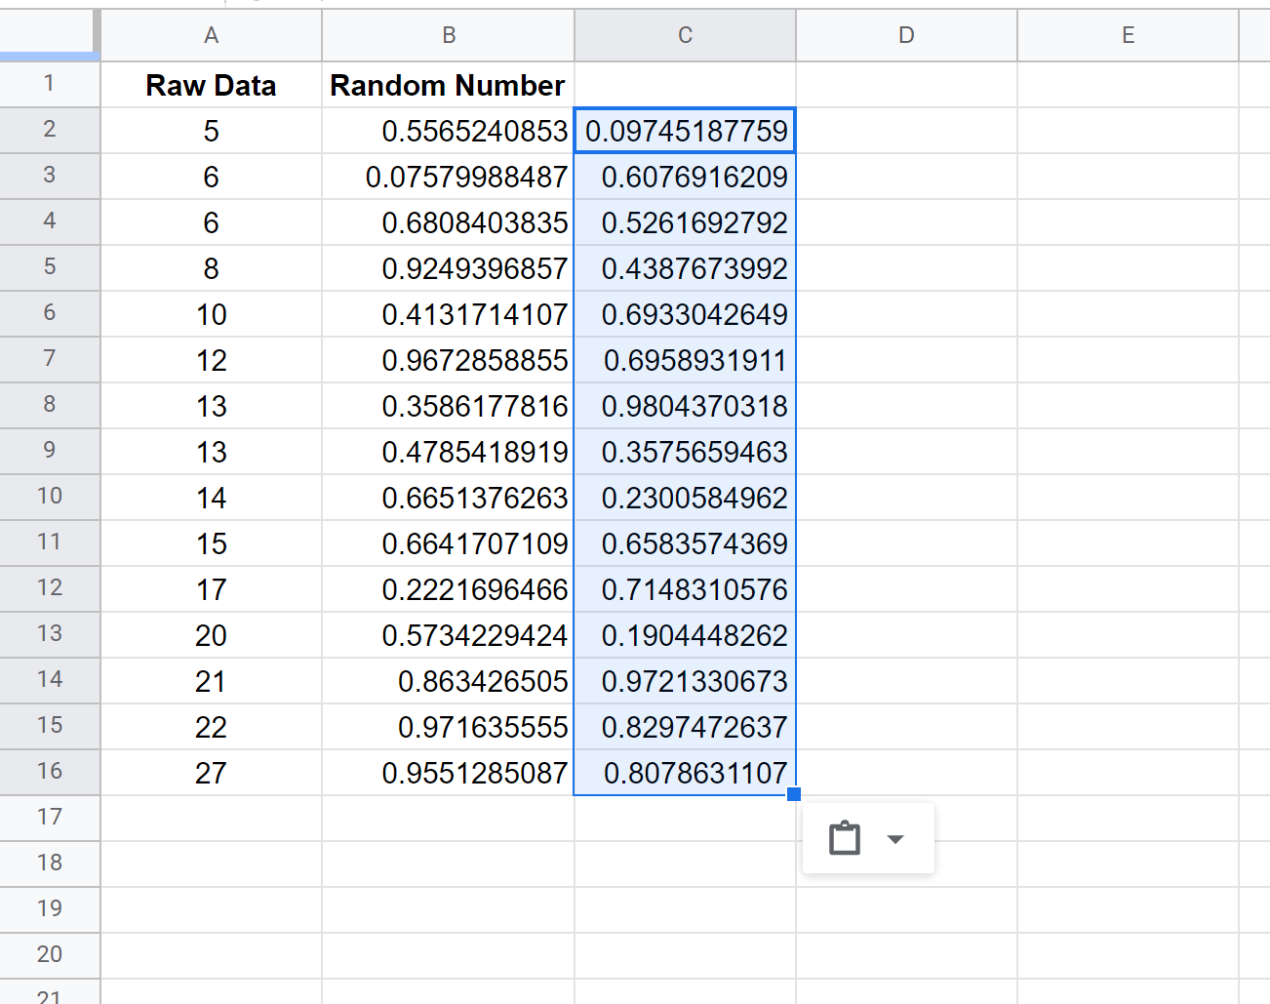Select empty cell D5
The height and width of the screenshot is (1004, 1270).
click(x=906, y=268)
